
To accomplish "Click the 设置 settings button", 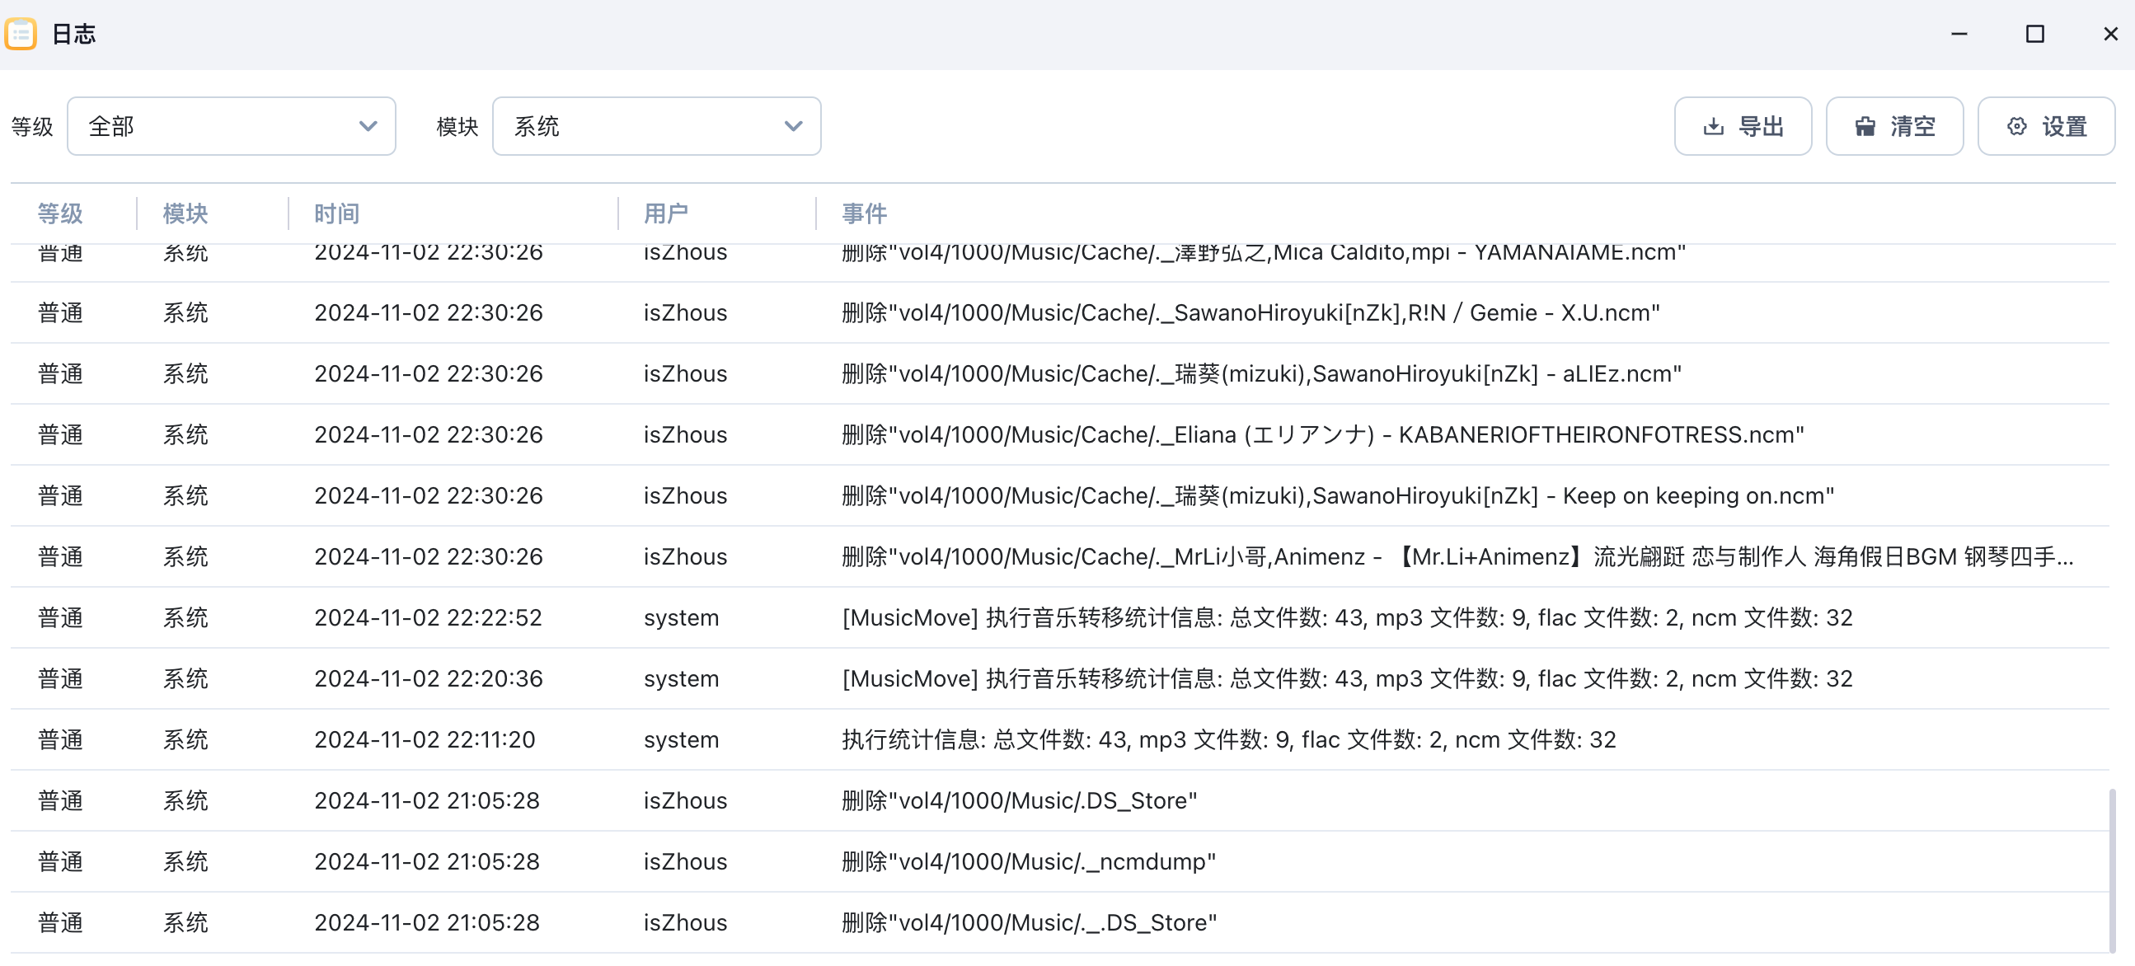I will click(2045, 126).
